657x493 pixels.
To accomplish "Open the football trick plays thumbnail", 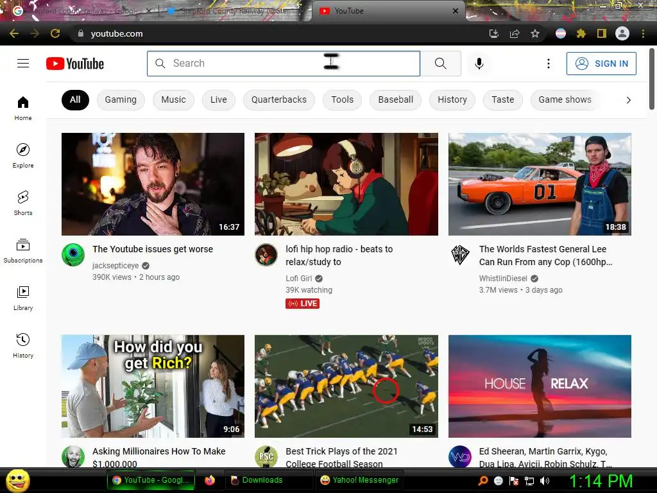I will tap(346, 386).
